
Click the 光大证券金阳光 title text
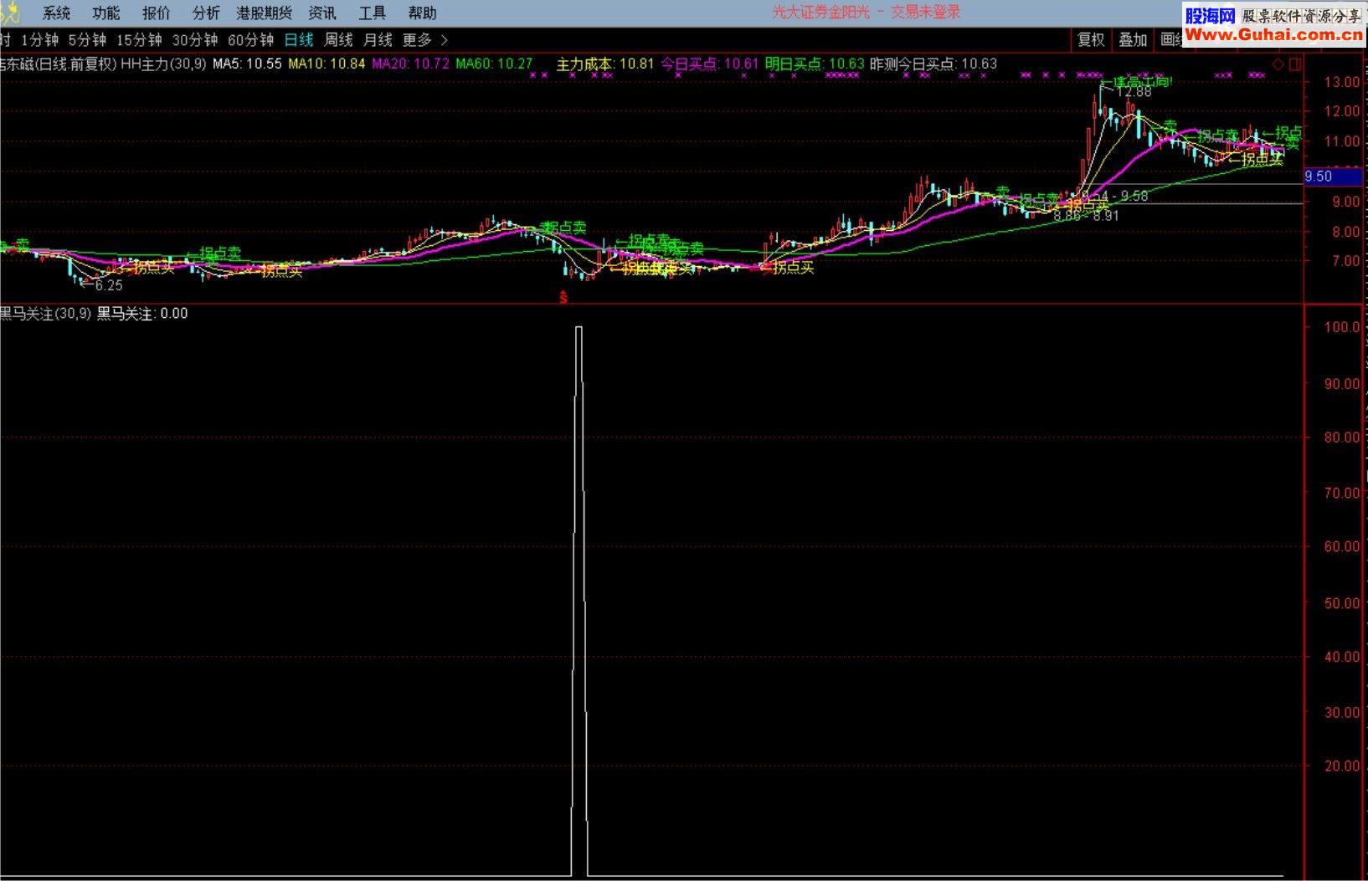coord(820,13)
